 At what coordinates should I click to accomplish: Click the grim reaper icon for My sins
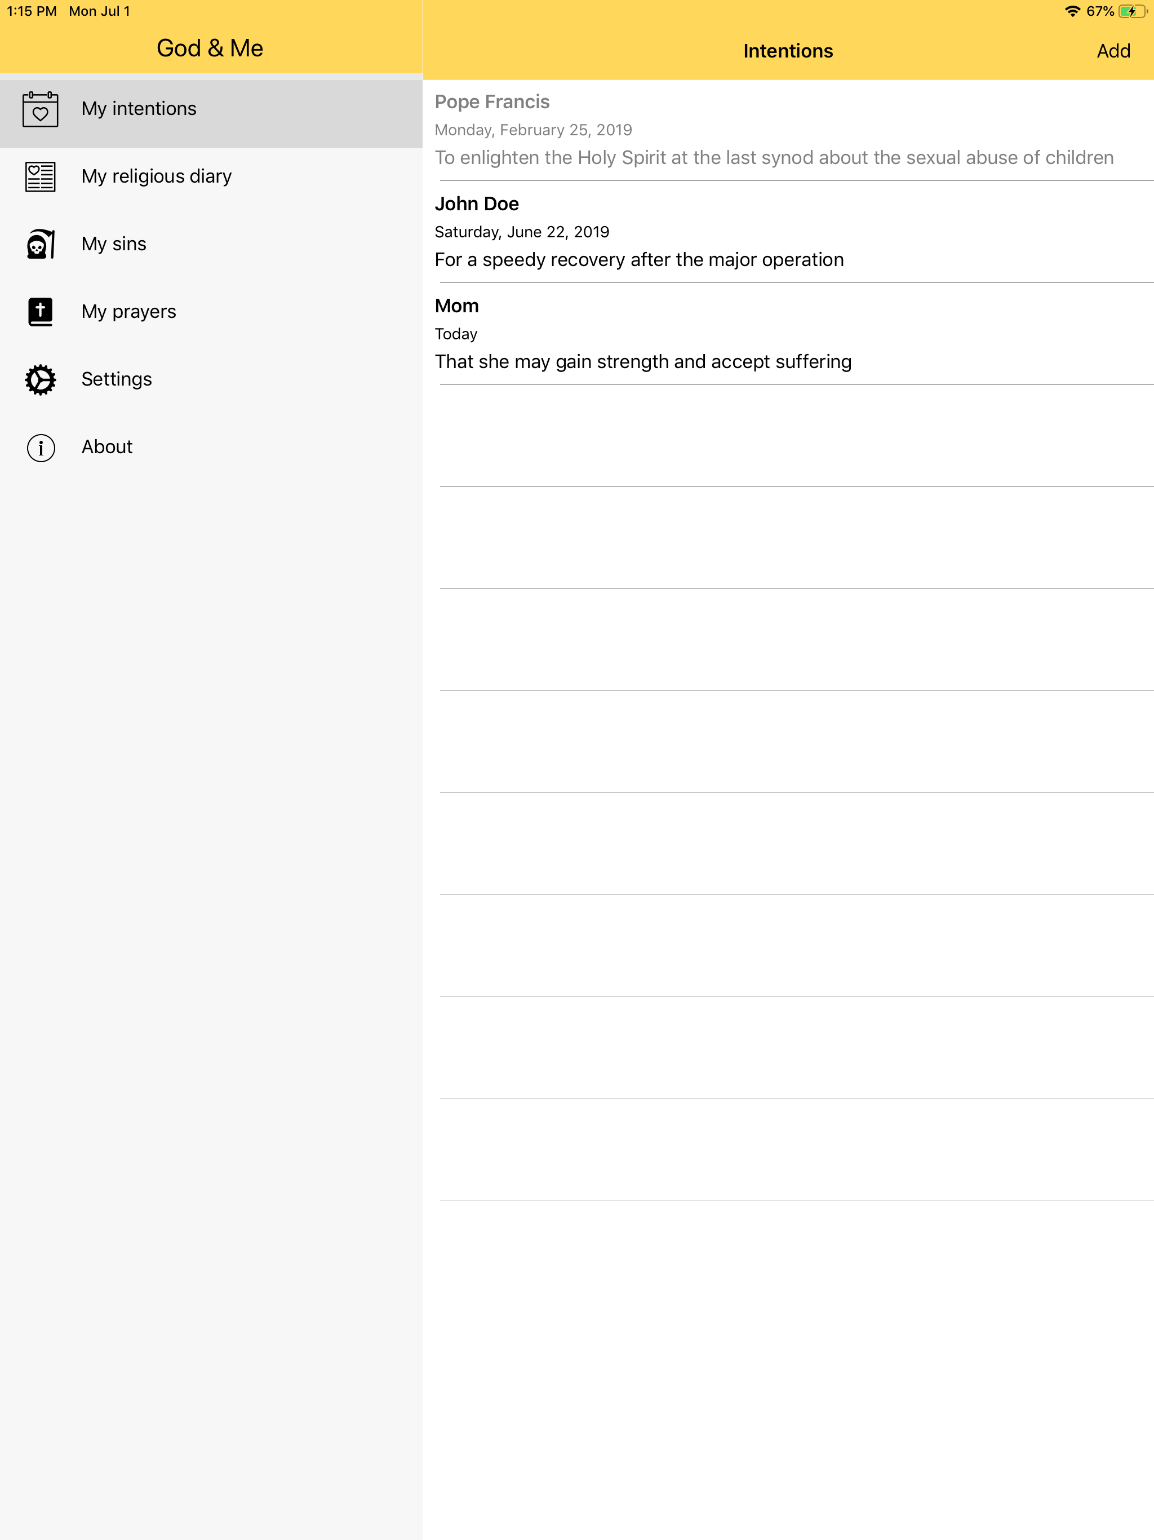(x=41, y=245)
